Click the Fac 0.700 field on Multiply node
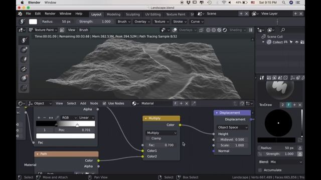This screenshot has height=180, width=321. click(162, 145)
